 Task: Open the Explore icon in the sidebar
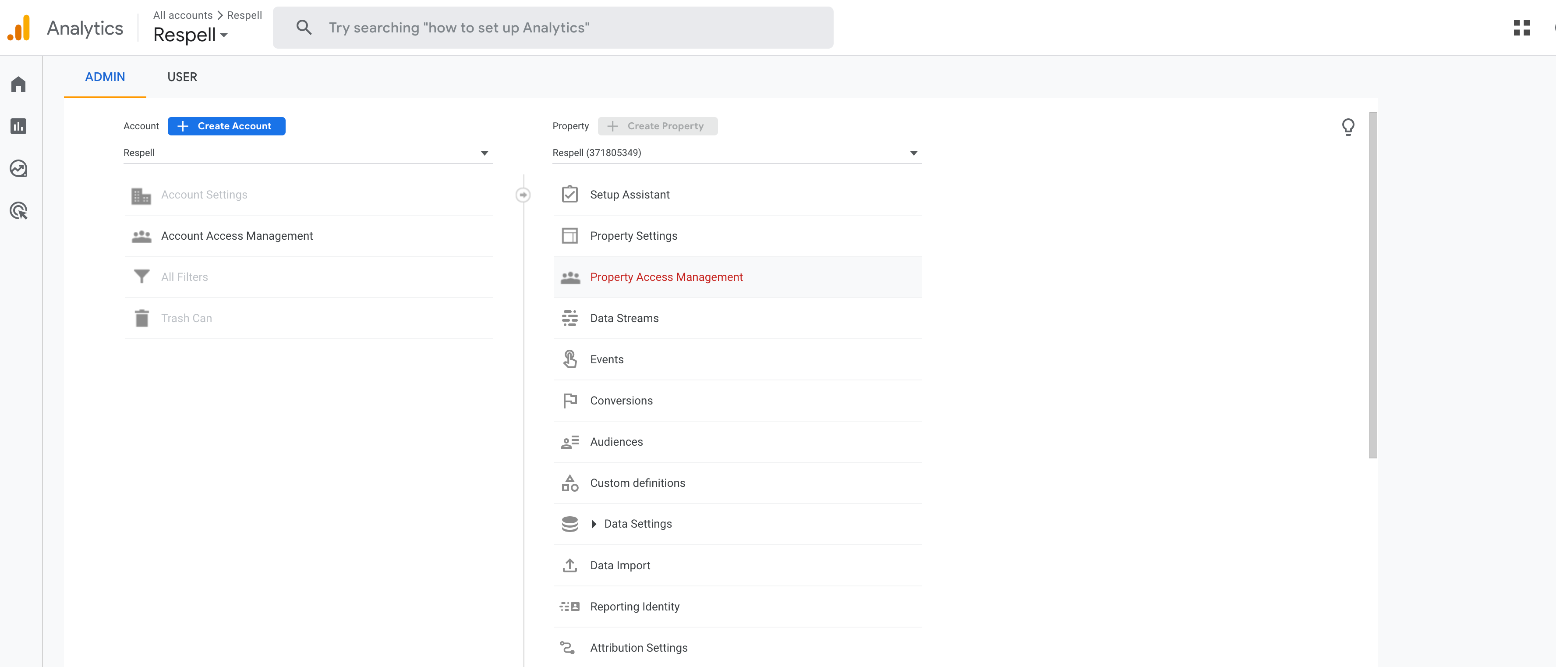pyautogui.click(x=18, y=169)
